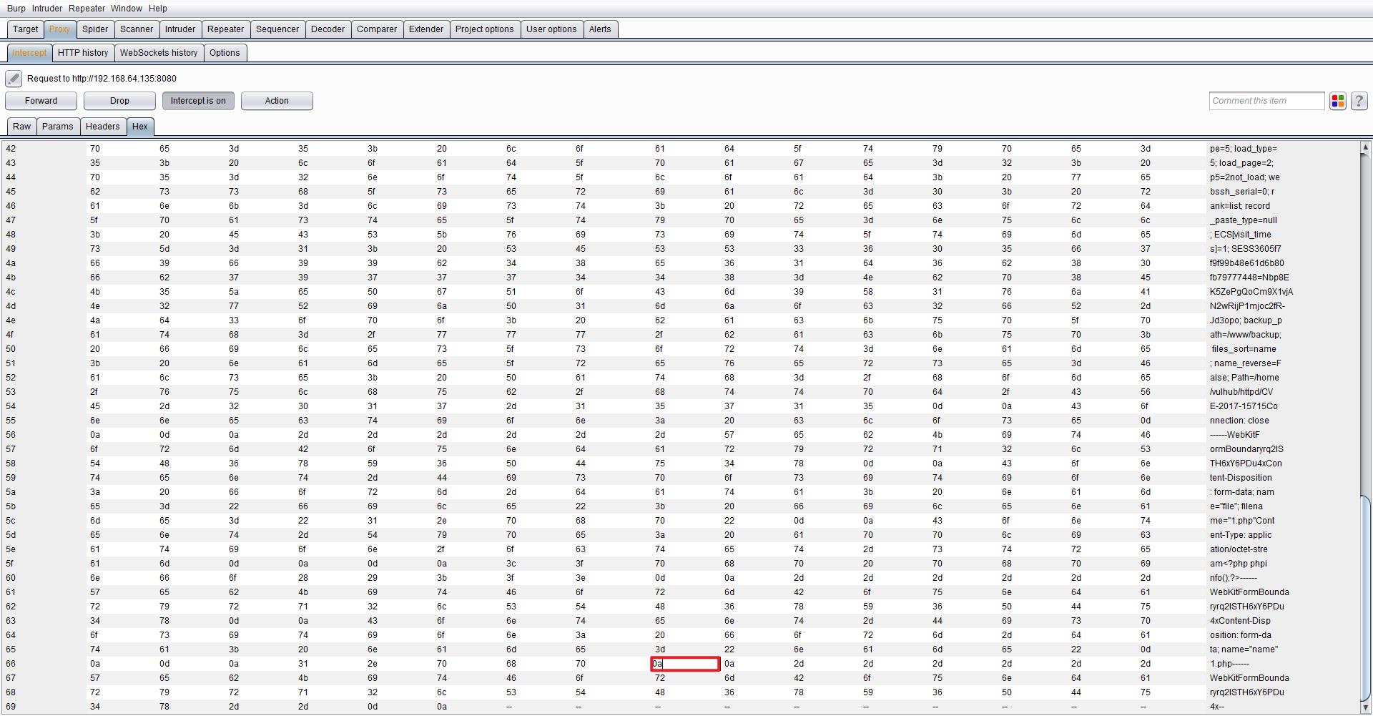Open the Project options tab
The image size is (1373, 716).
pos(485,29)
